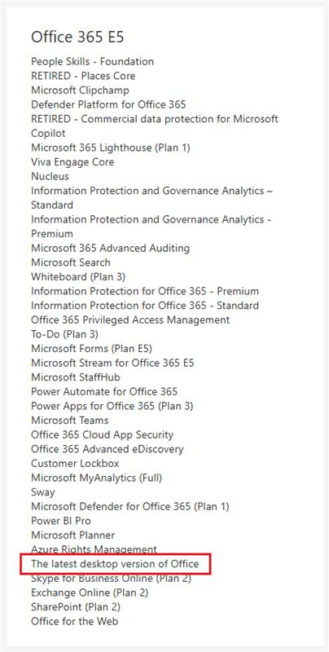Click Microsoft StaffHub entry
This screenshot has height=652, width=329.
[76, 377]
